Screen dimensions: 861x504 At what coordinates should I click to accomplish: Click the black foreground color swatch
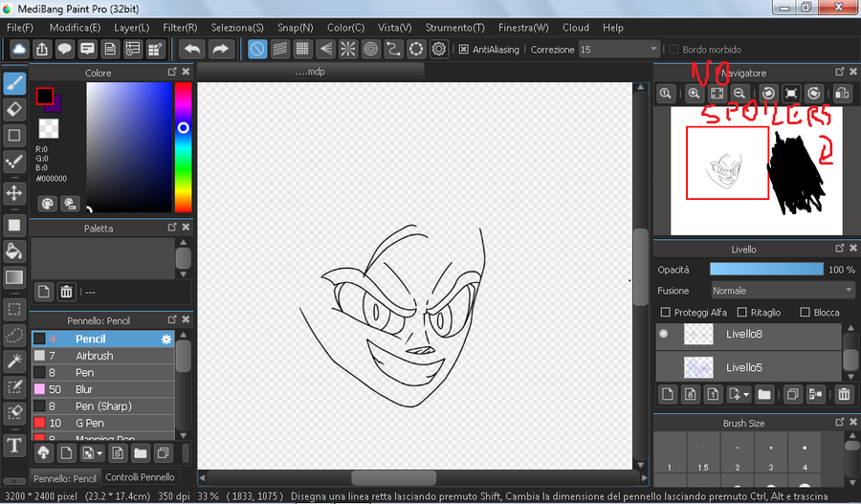pyautogui.click(x=44, y=96)
